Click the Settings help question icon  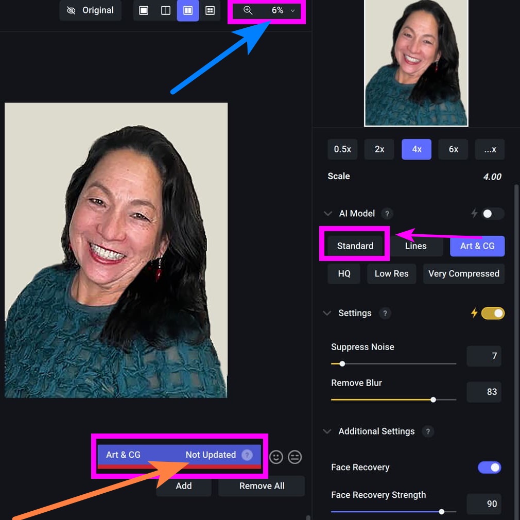385,313
